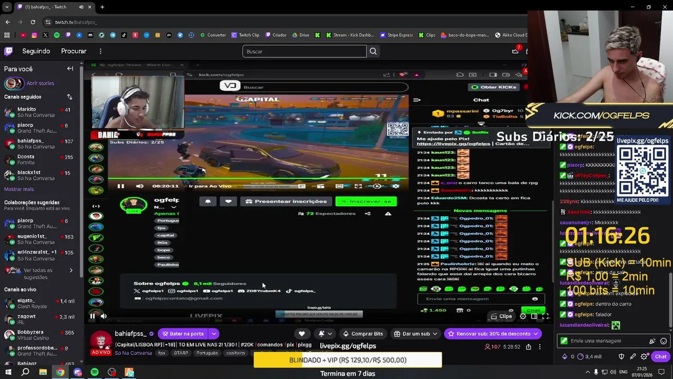Open the Stripe Express bookmark

click(x=396, y=35)
